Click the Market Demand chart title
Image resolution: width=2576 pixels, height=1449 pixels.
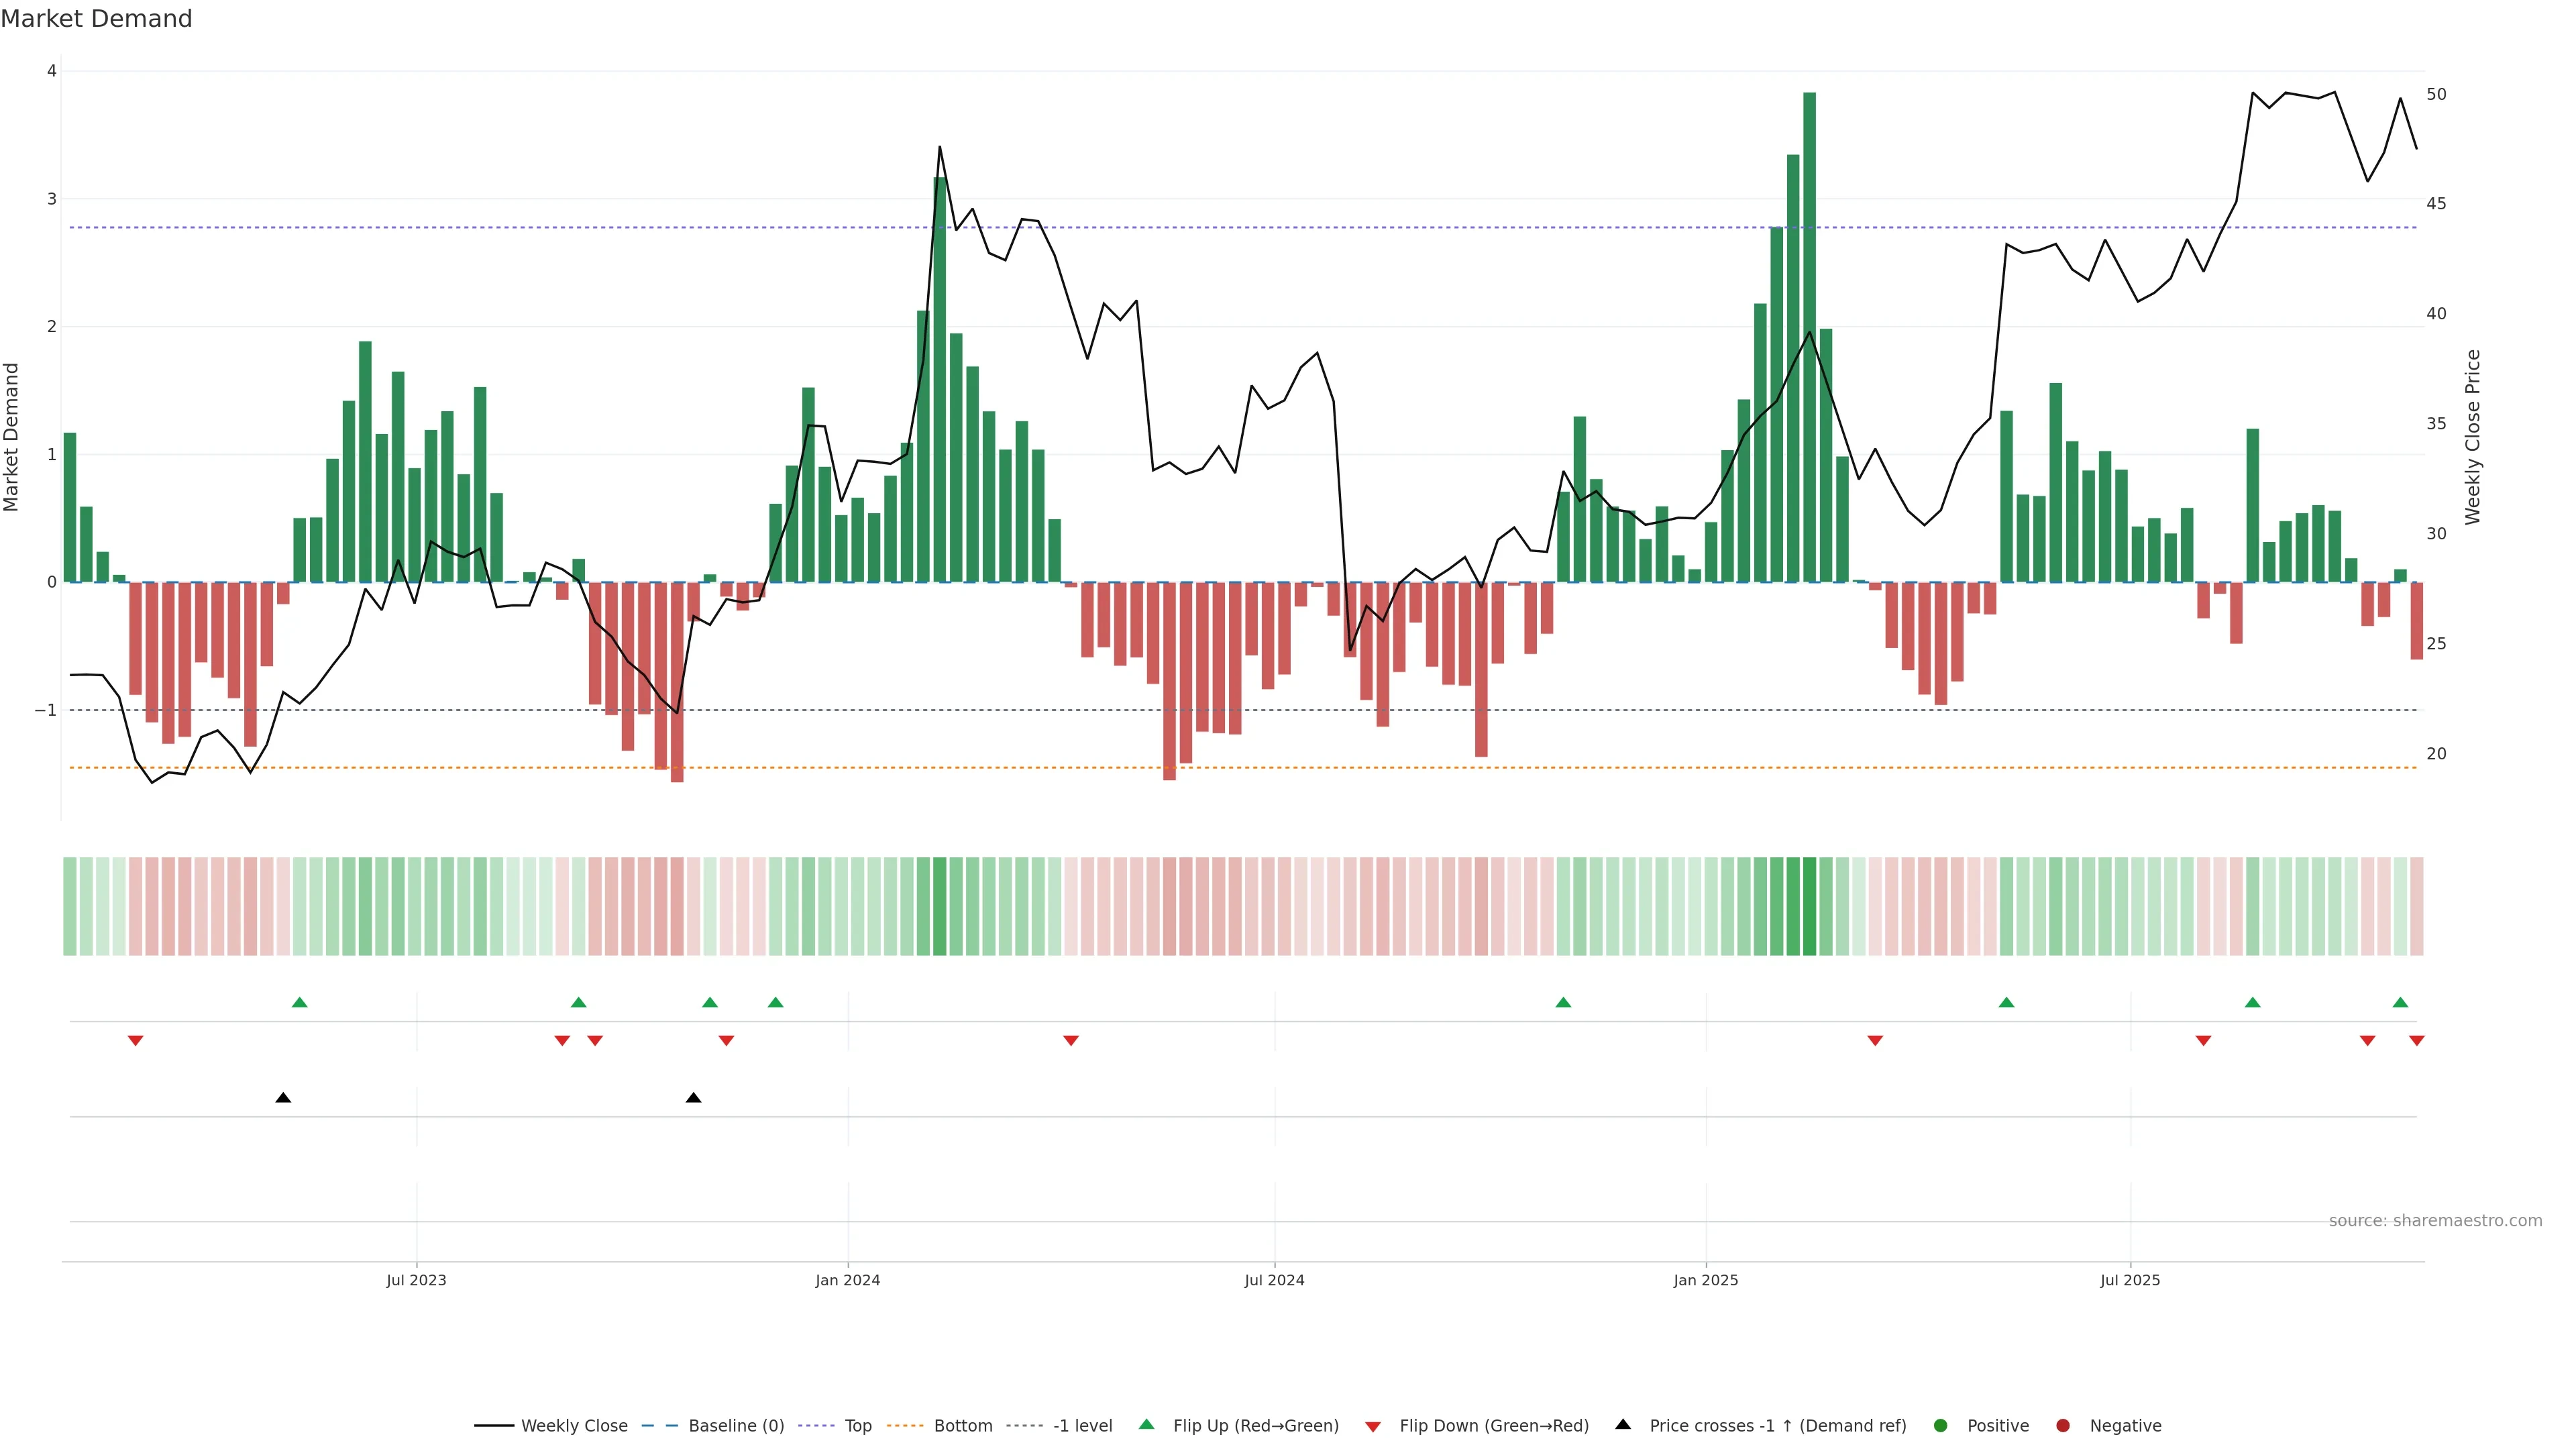click(x=96, y=19)
